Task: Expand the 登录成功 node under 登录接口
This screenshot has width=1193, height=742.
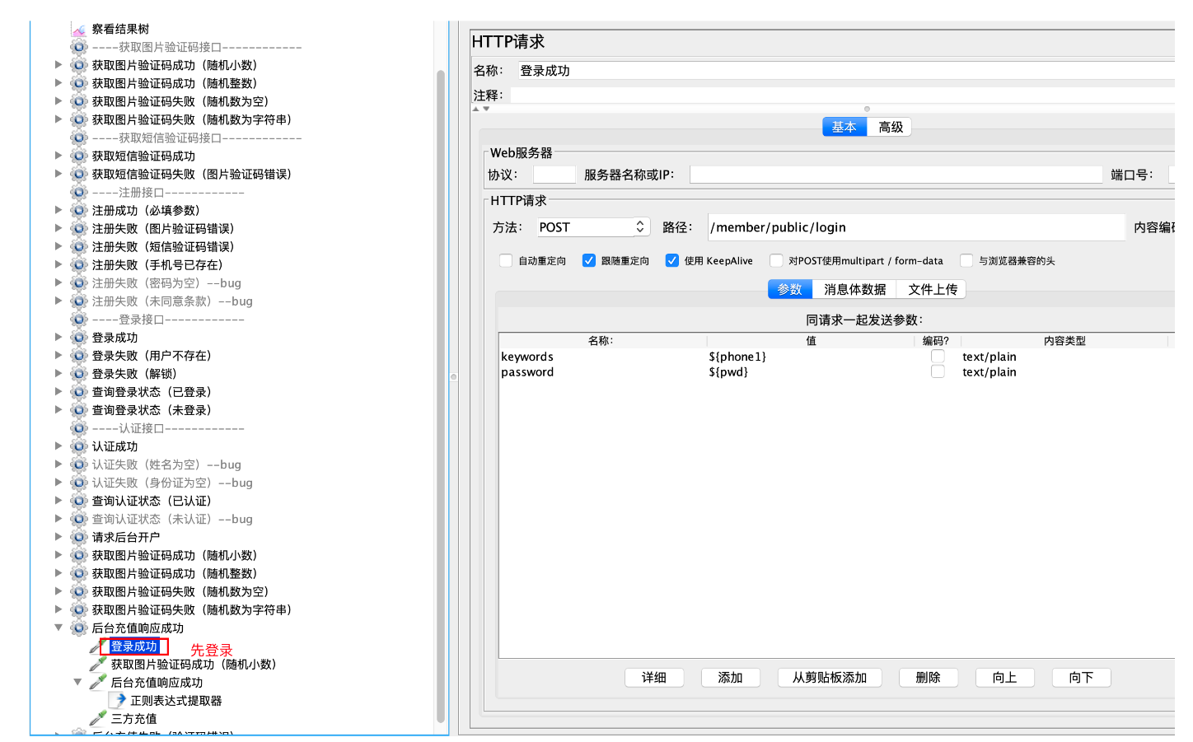Action: [x=58, y=337]
